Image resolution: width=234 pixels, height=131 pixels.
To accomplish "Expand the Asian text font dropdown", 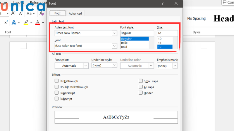I will point(114,33).
